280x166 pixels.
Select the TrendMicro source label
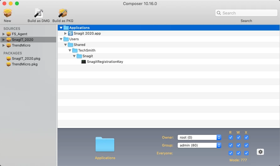tap(21, 46)
